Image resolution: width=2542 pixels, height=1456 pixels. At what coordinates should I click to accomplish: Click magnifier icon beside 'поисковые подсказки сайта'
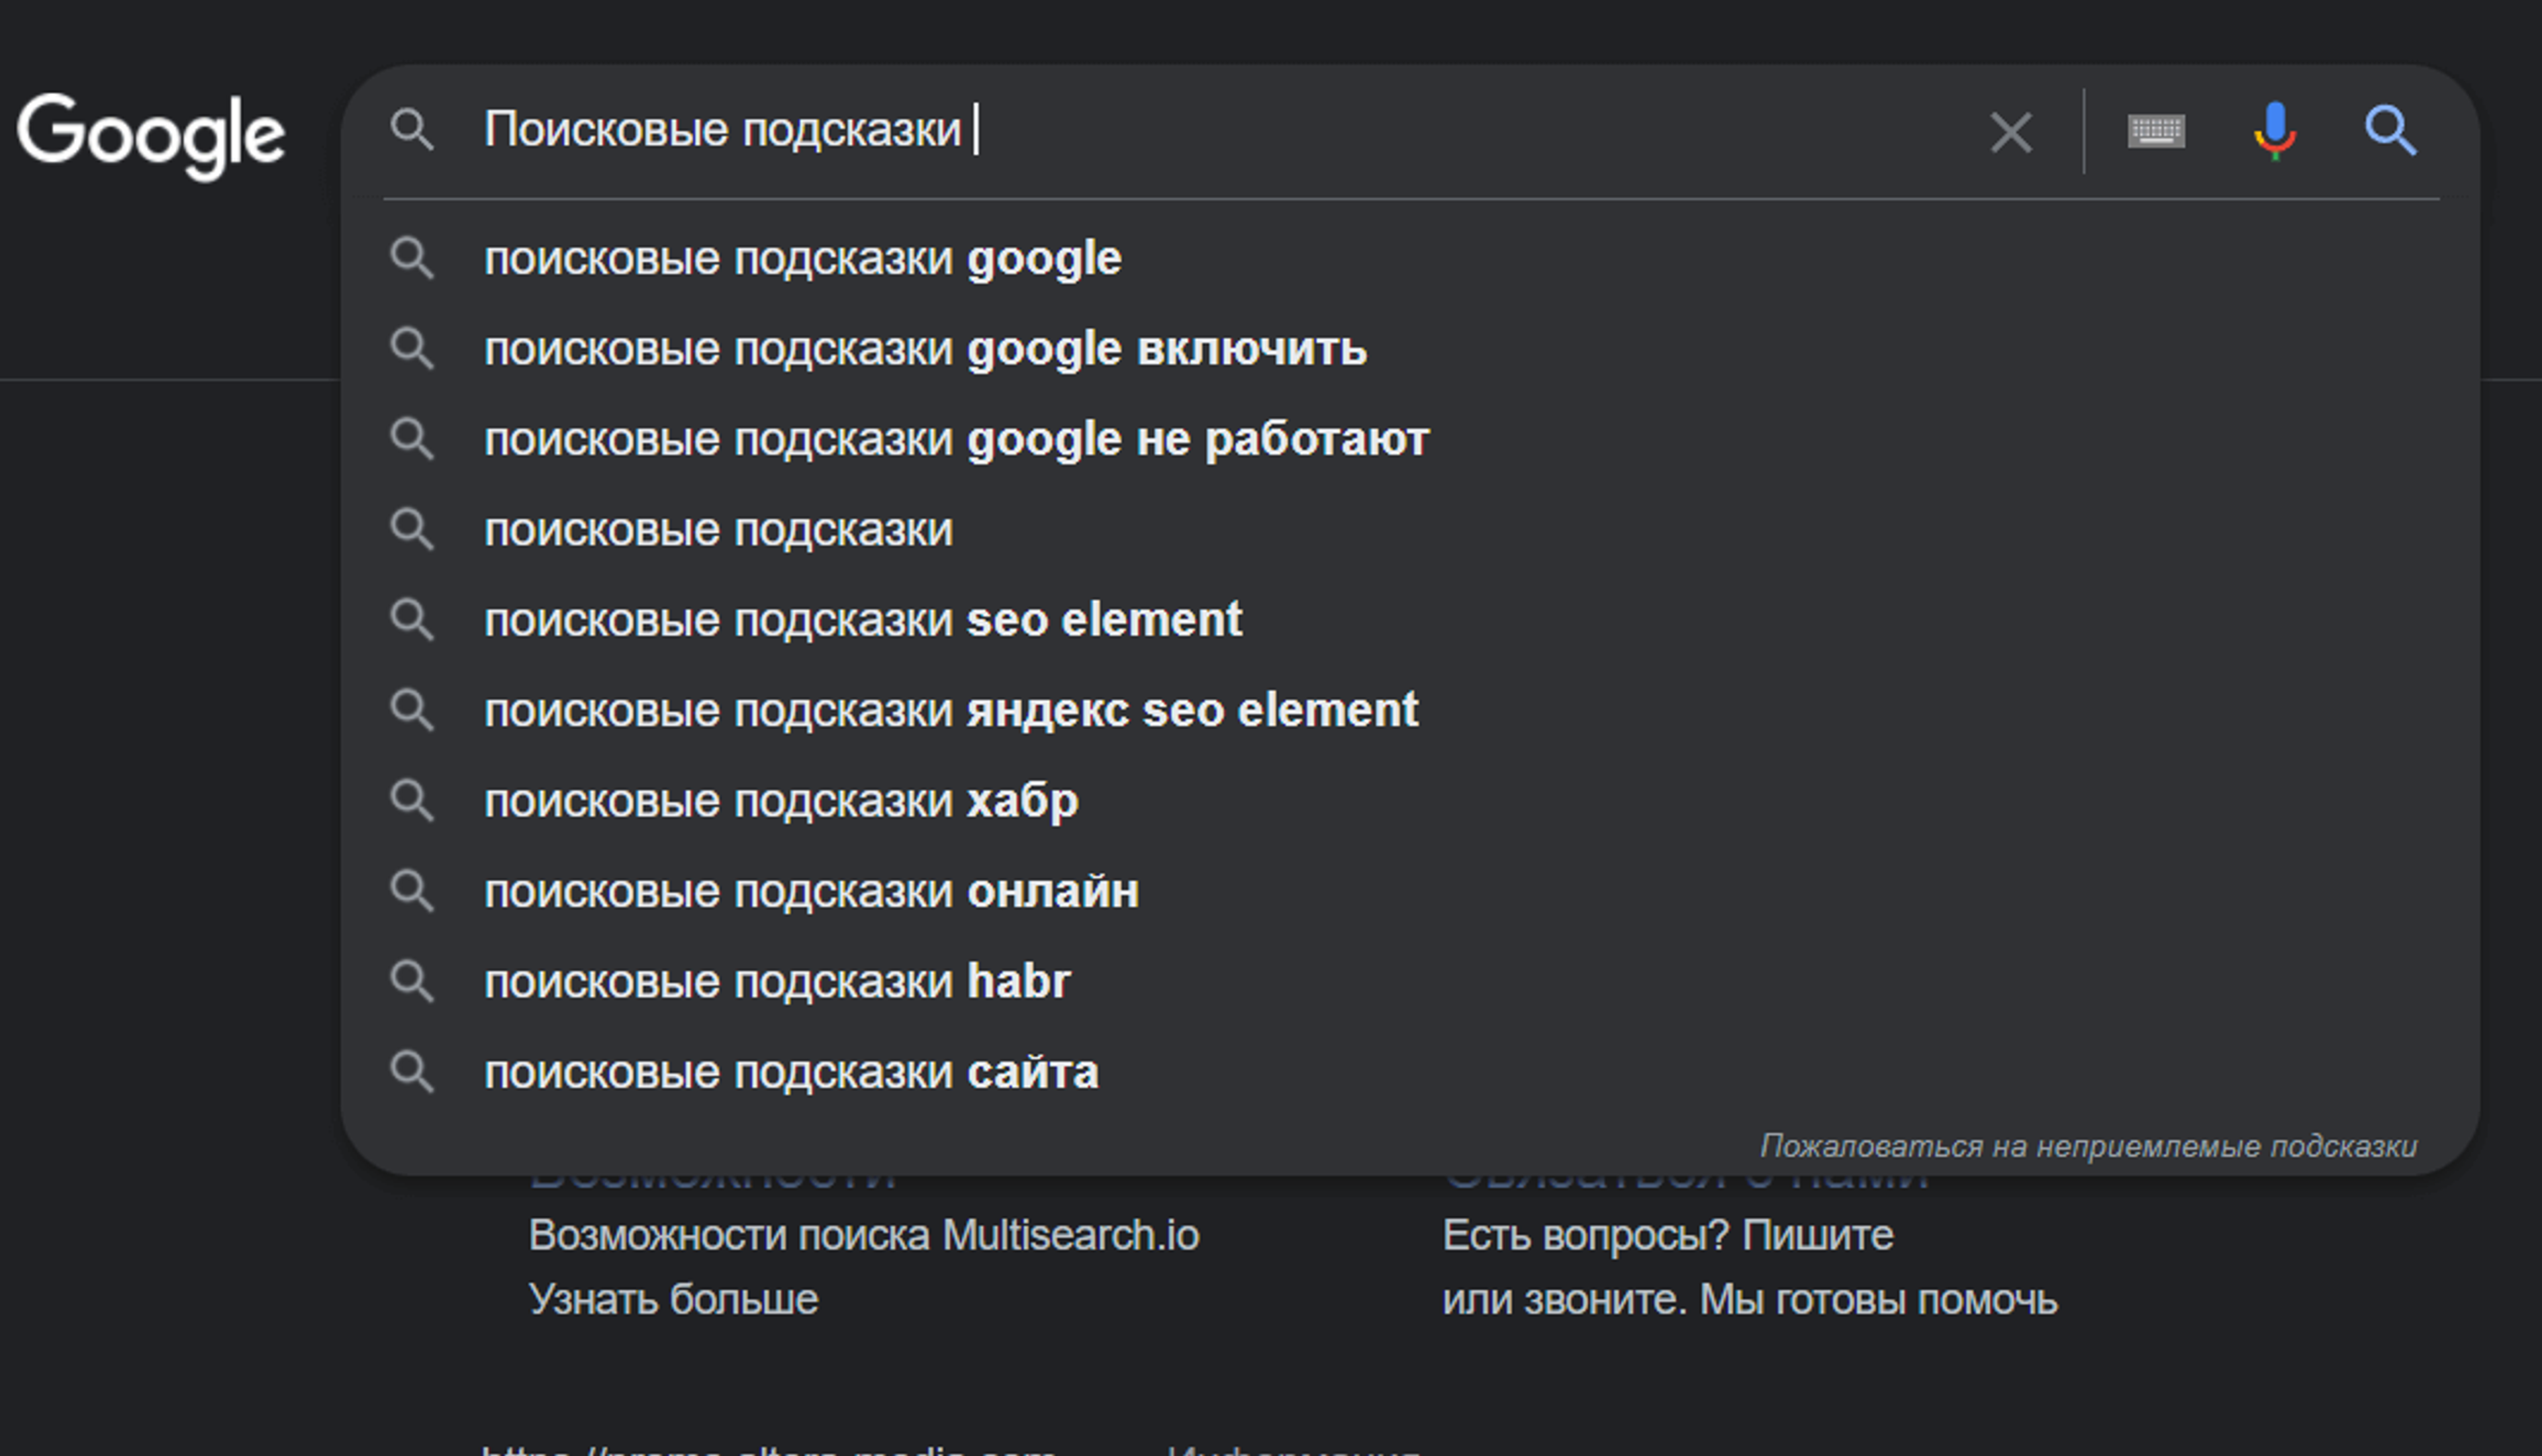[x=411, y=1072]
